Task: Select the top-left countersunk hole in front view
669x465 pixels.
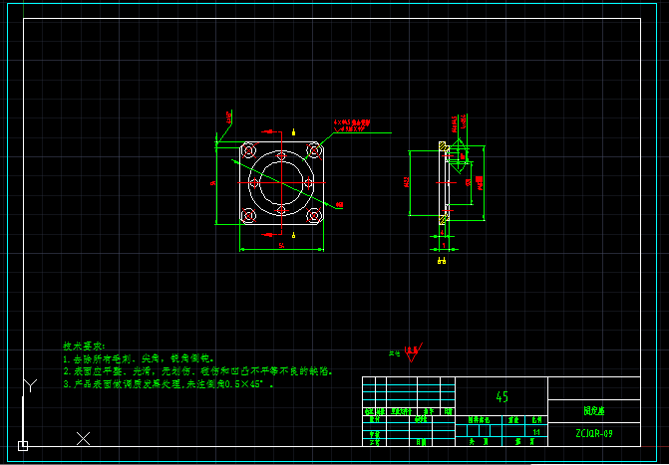Action: (248, 150)
